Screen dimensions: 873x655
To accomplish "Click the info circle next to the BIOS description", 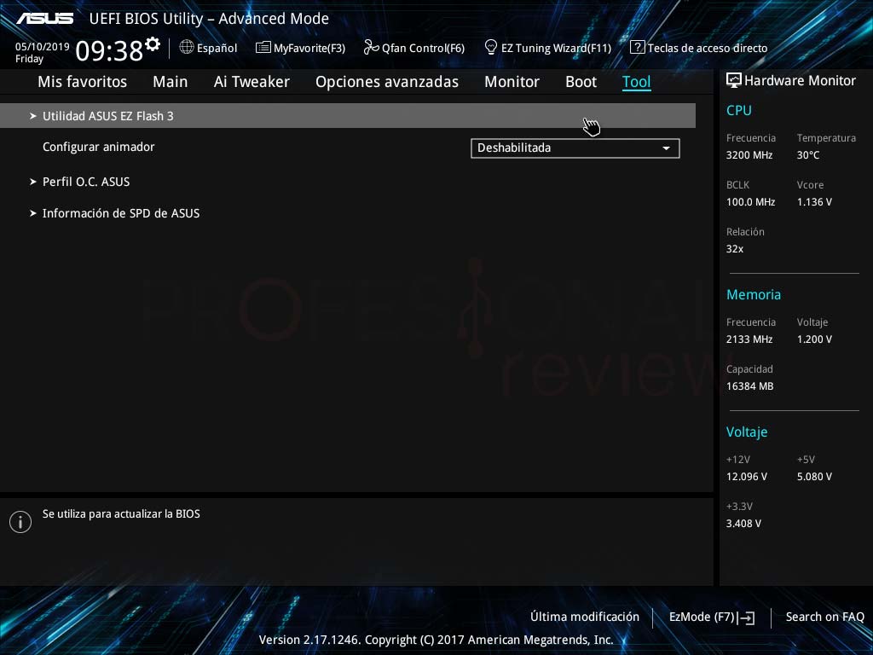I will coord(20,521).
